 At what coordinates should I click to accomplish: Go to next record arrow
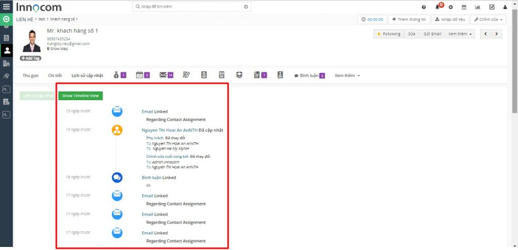497,34
